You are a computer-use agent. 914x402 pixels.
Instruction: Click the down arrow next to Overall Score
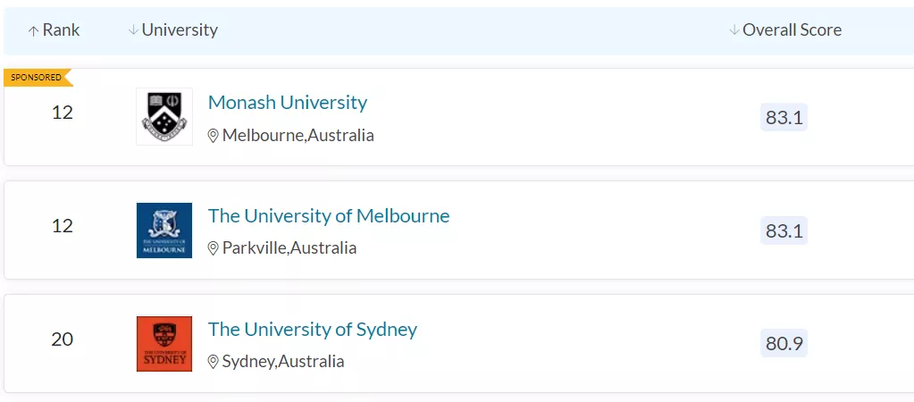734,30
